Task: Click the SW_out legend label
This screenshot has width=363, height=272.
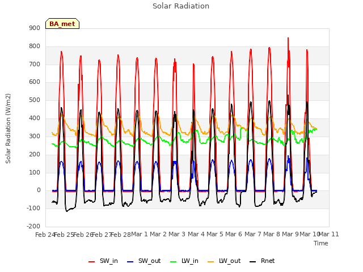Action: tap(149, 261)
